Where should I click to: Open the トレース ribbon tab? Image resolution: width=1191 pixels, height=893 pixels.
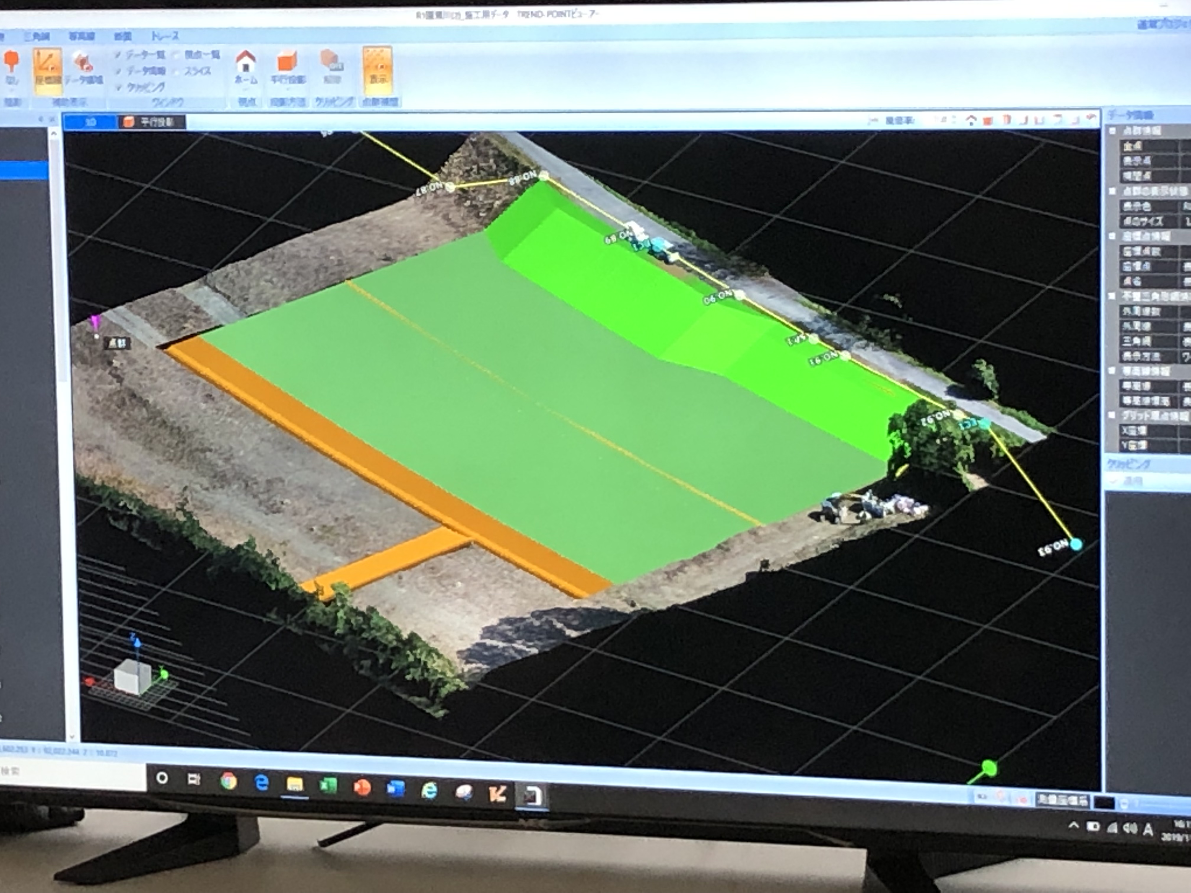click(x=165, y=36)
